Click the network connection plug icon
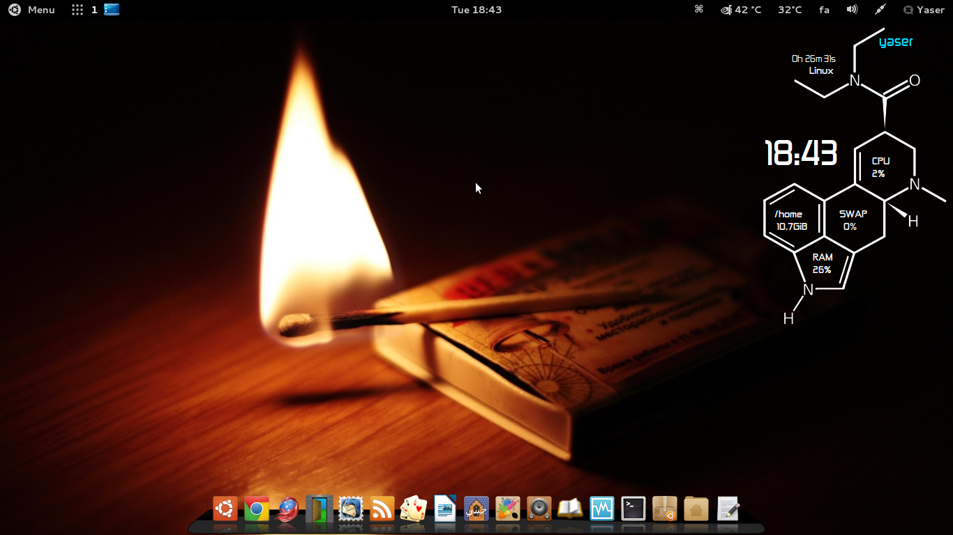This screenshot has width=953, height=535. pyautogui.click(x=880, y=10)
